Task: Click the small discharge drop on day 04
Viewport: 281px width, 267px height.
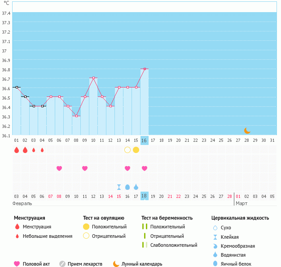Action: (x=42, y=150)
